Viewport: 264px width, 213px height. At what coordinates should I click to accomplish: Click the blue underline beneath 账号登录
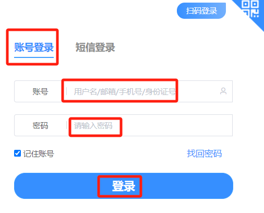(34, 57)
